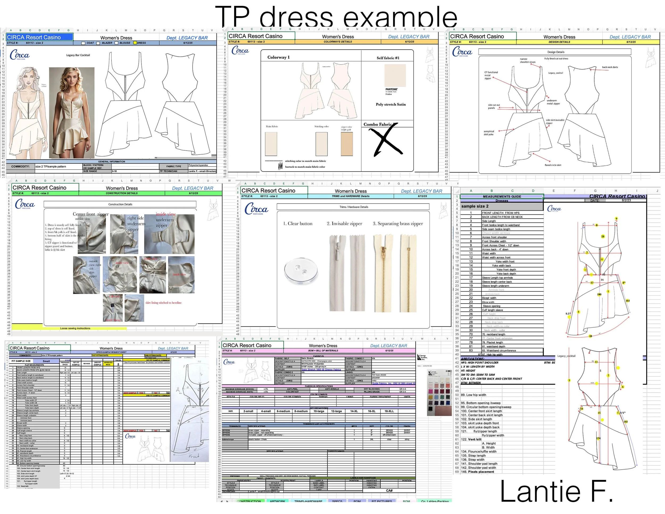Open the FIT PICTURES sheet tab
Viewport: 665px width, 514px height.
(x=382, y=501)
